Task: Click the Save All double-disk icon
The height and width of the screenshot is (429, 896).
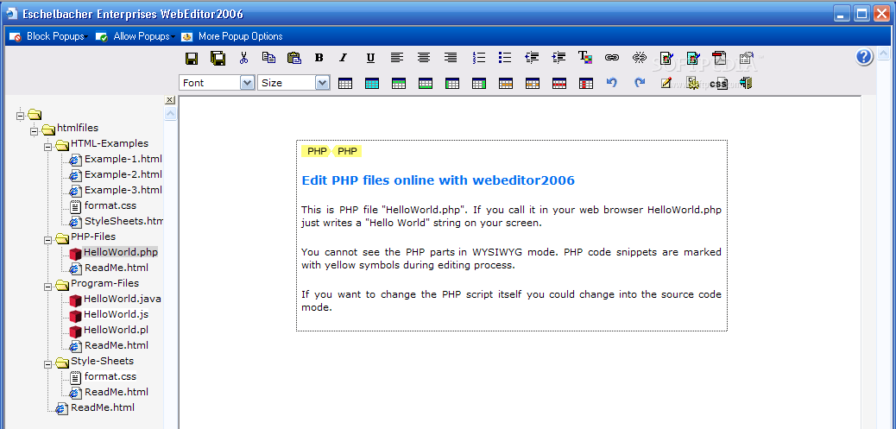Action: point(218,58)
